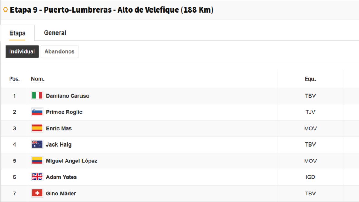Select the Individual classification button
The height and width of the screenshot is (202, 359).
click(x=22, y=51)
